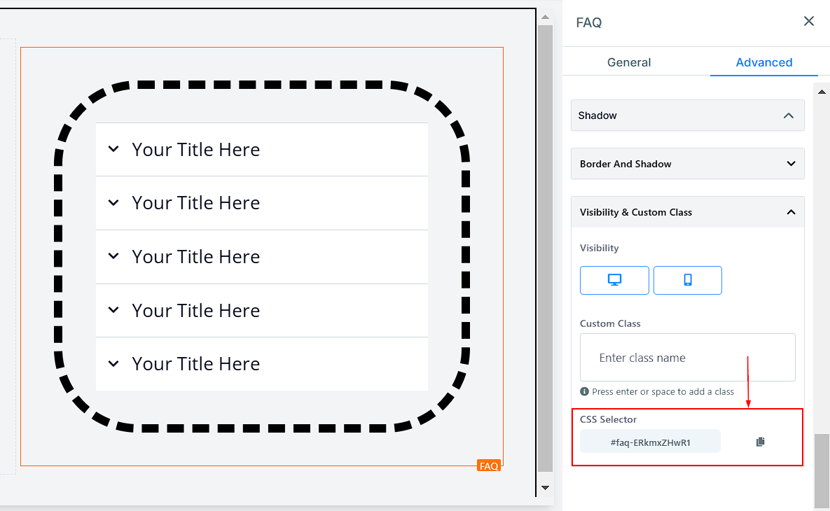Switch to the General tab
Screen dimensions: 830x511
tap(629, 62)
